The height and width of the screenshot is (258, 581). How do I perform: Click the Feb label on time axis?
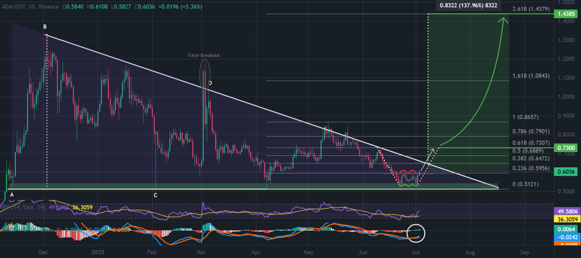(151, 252)
